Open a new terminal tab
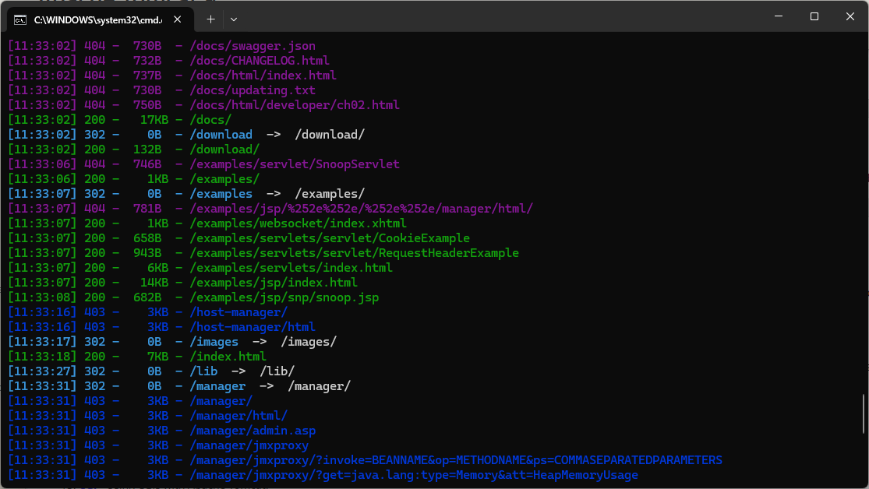 [210, 19]
